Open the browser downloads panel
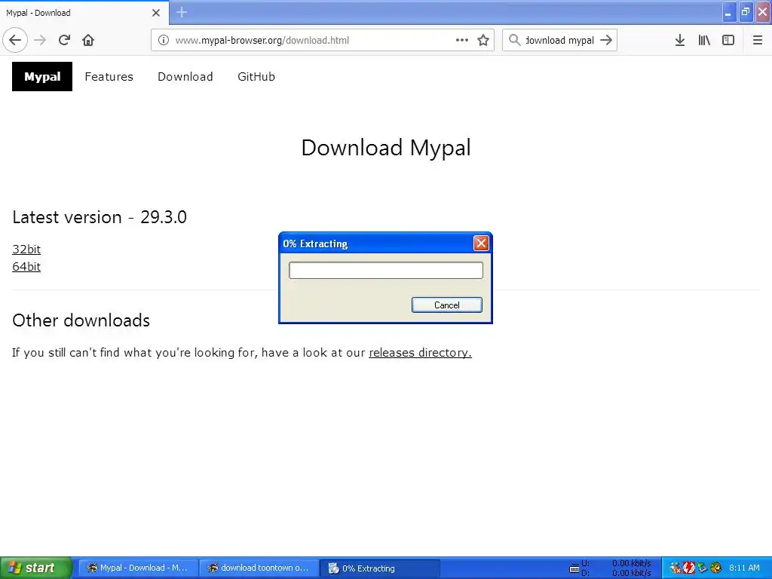 (x=679, y=40)
